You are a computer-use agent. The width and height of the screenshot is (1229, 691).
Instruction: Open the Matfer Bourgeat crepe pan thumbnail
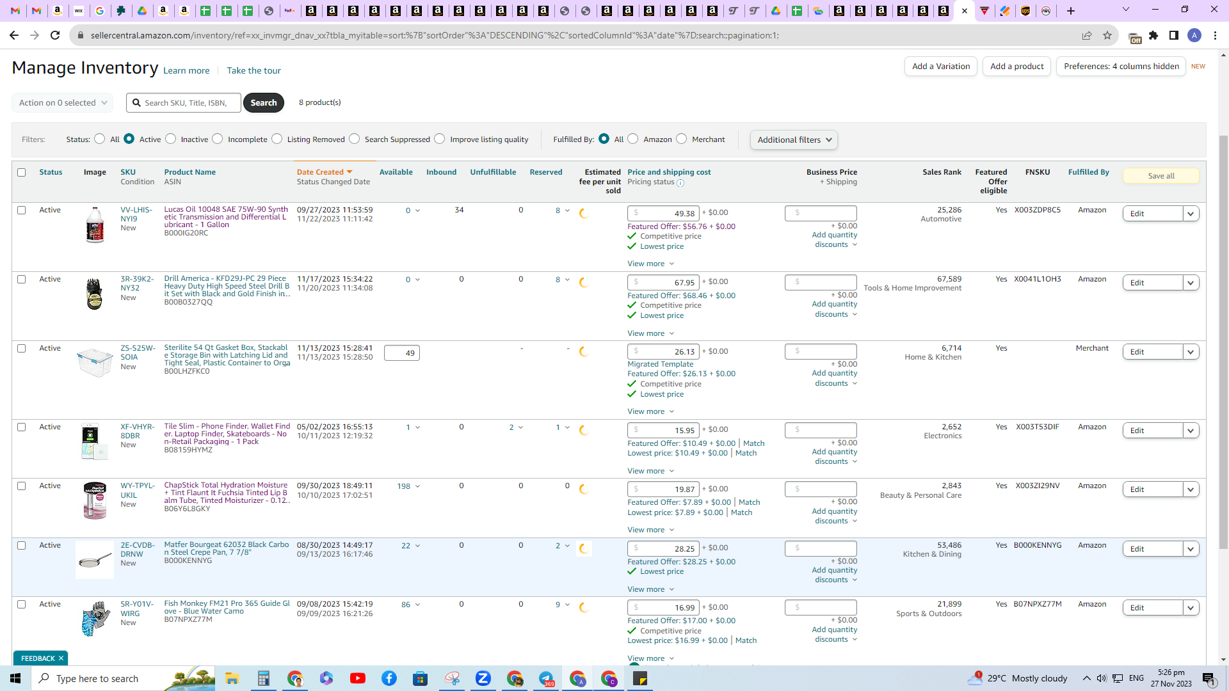[95, 561]
